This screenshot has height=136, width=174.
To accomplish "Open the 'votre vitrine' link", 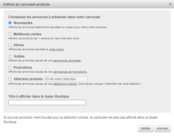I will 57,49.
